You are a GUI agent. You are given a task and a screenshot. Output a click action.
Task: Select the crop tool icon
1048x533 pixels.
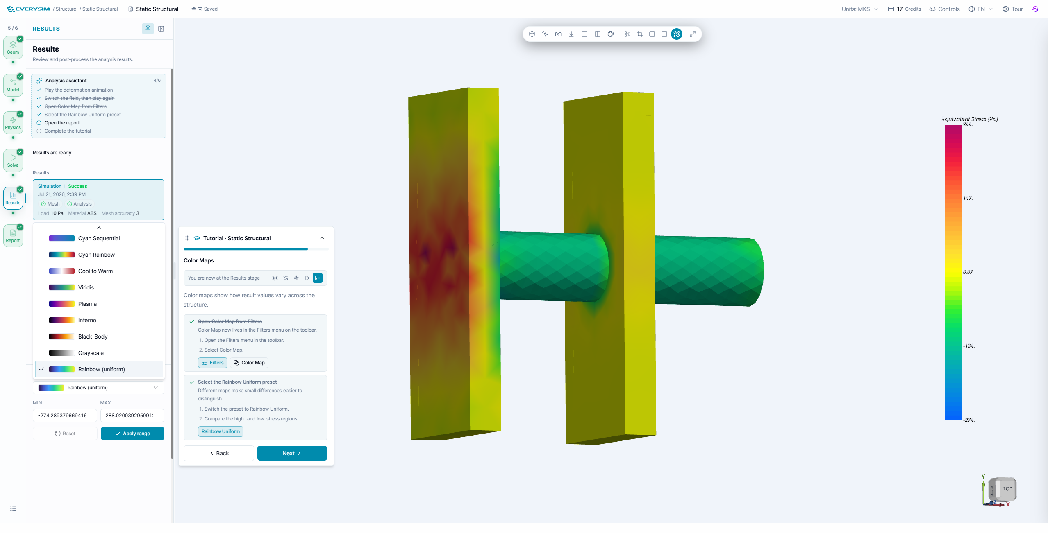pos(640,34)
